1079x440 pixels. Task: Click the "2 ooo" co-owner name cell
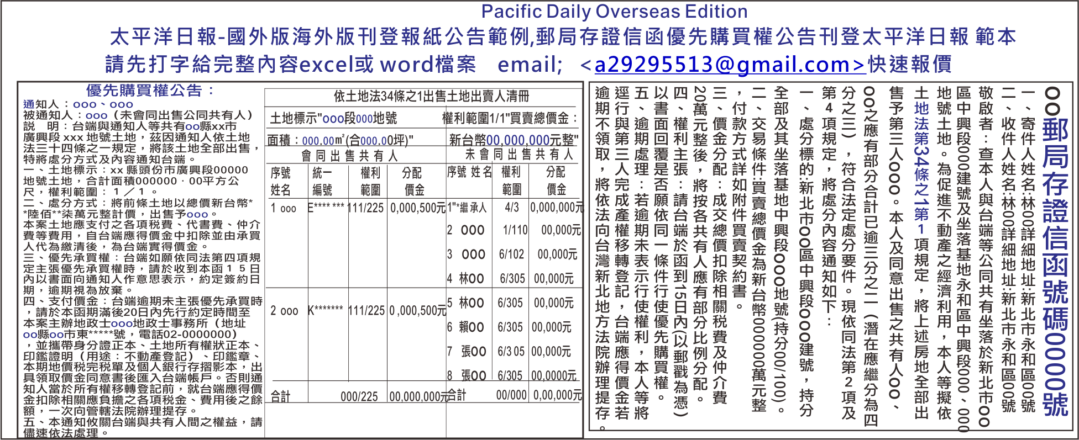(284, 311)
